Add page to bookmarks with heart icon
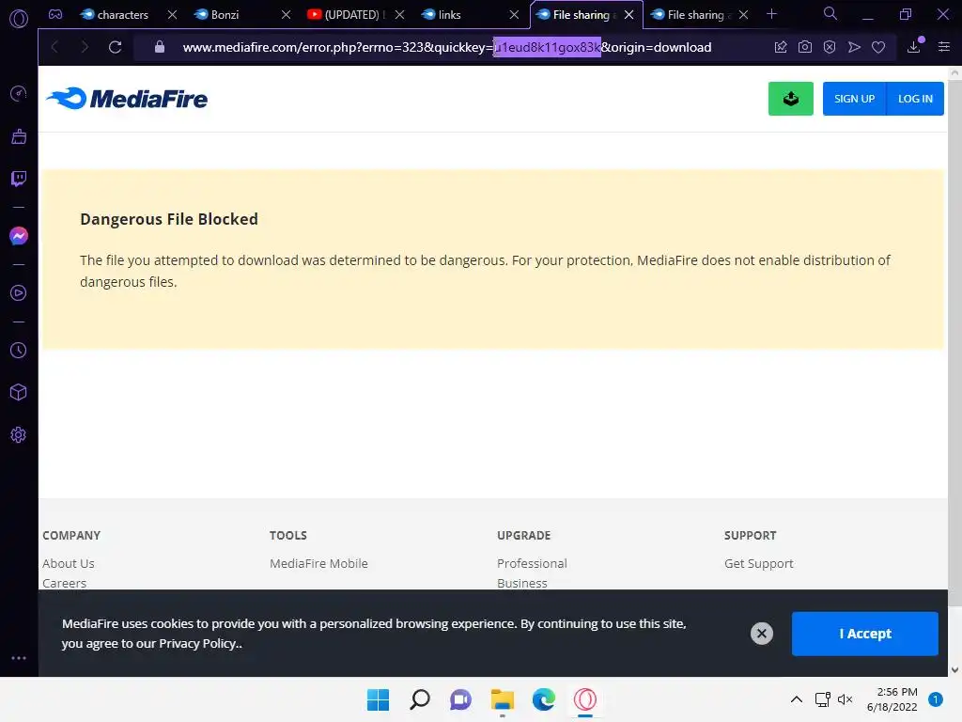Image resolution: width=962 pixels, height=722 pixels. (x=878, y=47)
